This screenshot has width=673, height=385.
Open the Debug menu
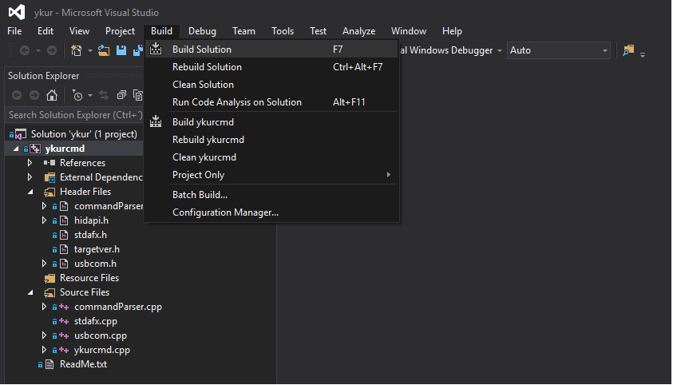[202, 31]
